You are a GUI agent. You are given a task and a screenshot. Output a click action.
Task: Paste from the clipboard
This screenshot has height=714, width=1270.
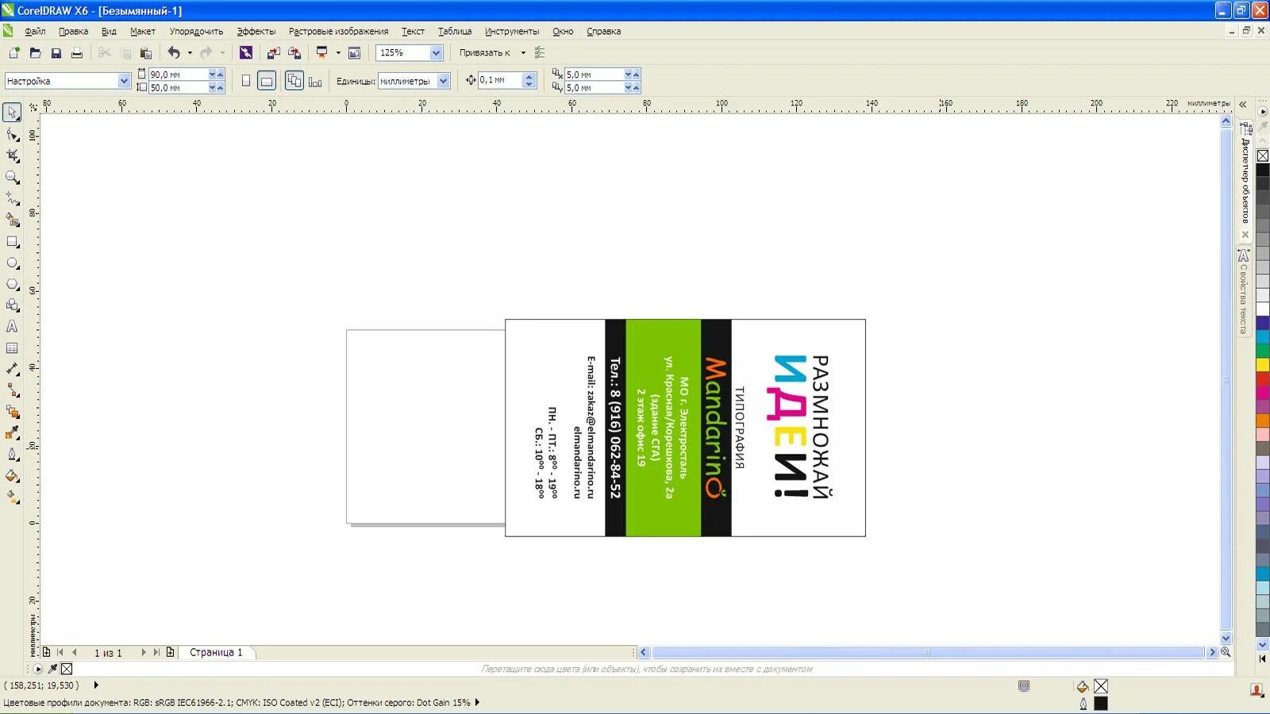point(146,52)
